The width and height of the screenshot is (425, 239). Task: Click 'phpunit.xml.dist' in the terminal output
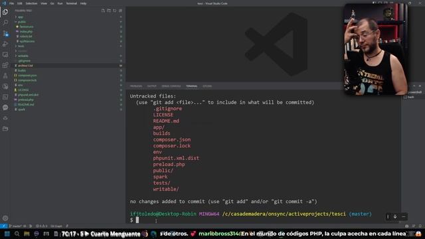pos(176,158)
